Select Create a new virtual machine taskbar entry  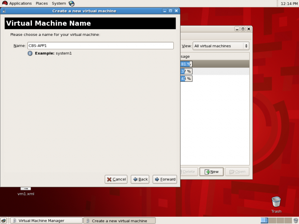[119, 221]
